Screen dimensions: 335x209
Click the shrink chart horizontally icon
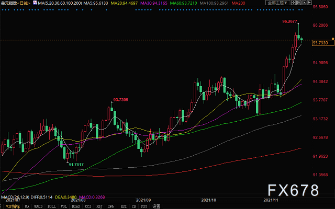[x=293, y=3]
